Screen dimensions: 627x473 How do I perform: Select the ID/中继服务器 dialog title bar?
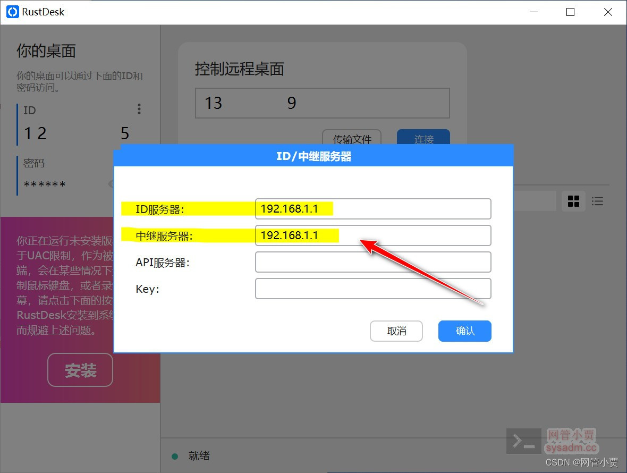[313, 156]
